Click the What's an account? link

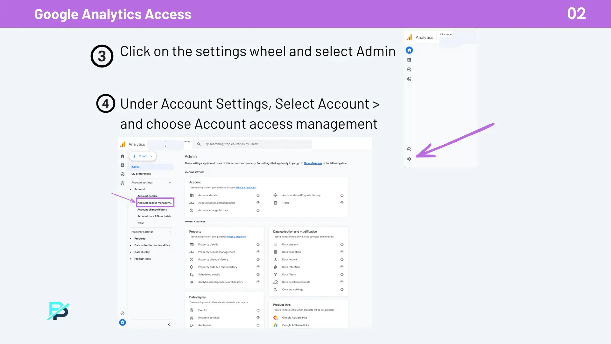coord(246,188)
